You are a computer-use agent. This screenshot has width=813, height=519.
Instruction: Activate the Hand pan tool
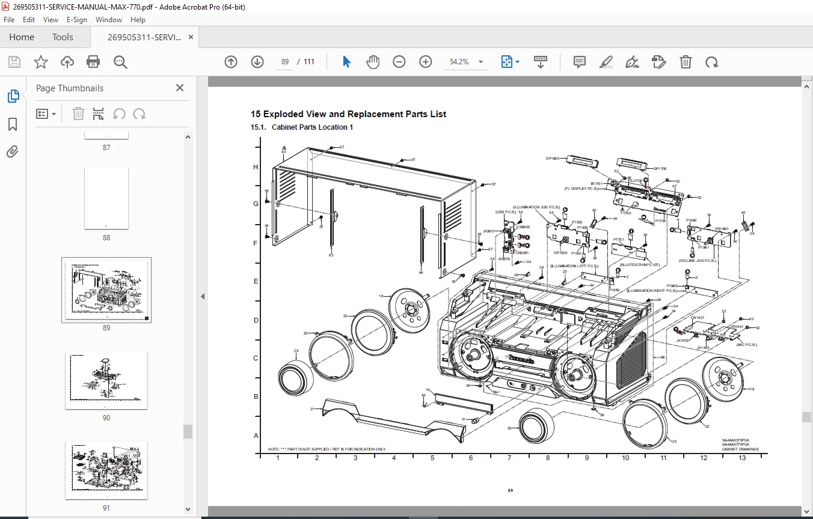click(373, 62)
